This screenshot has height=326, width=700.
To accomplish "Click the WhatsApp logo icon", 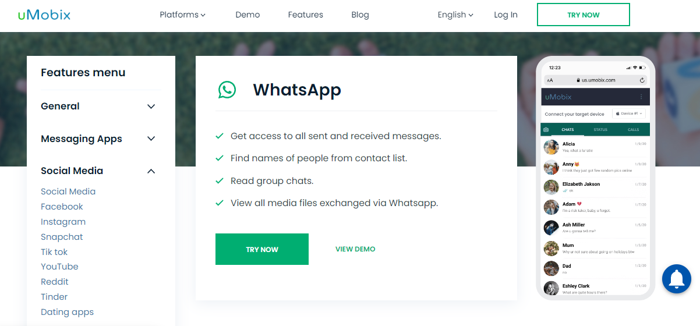I will pyautogui.click(x=227, y=90).
